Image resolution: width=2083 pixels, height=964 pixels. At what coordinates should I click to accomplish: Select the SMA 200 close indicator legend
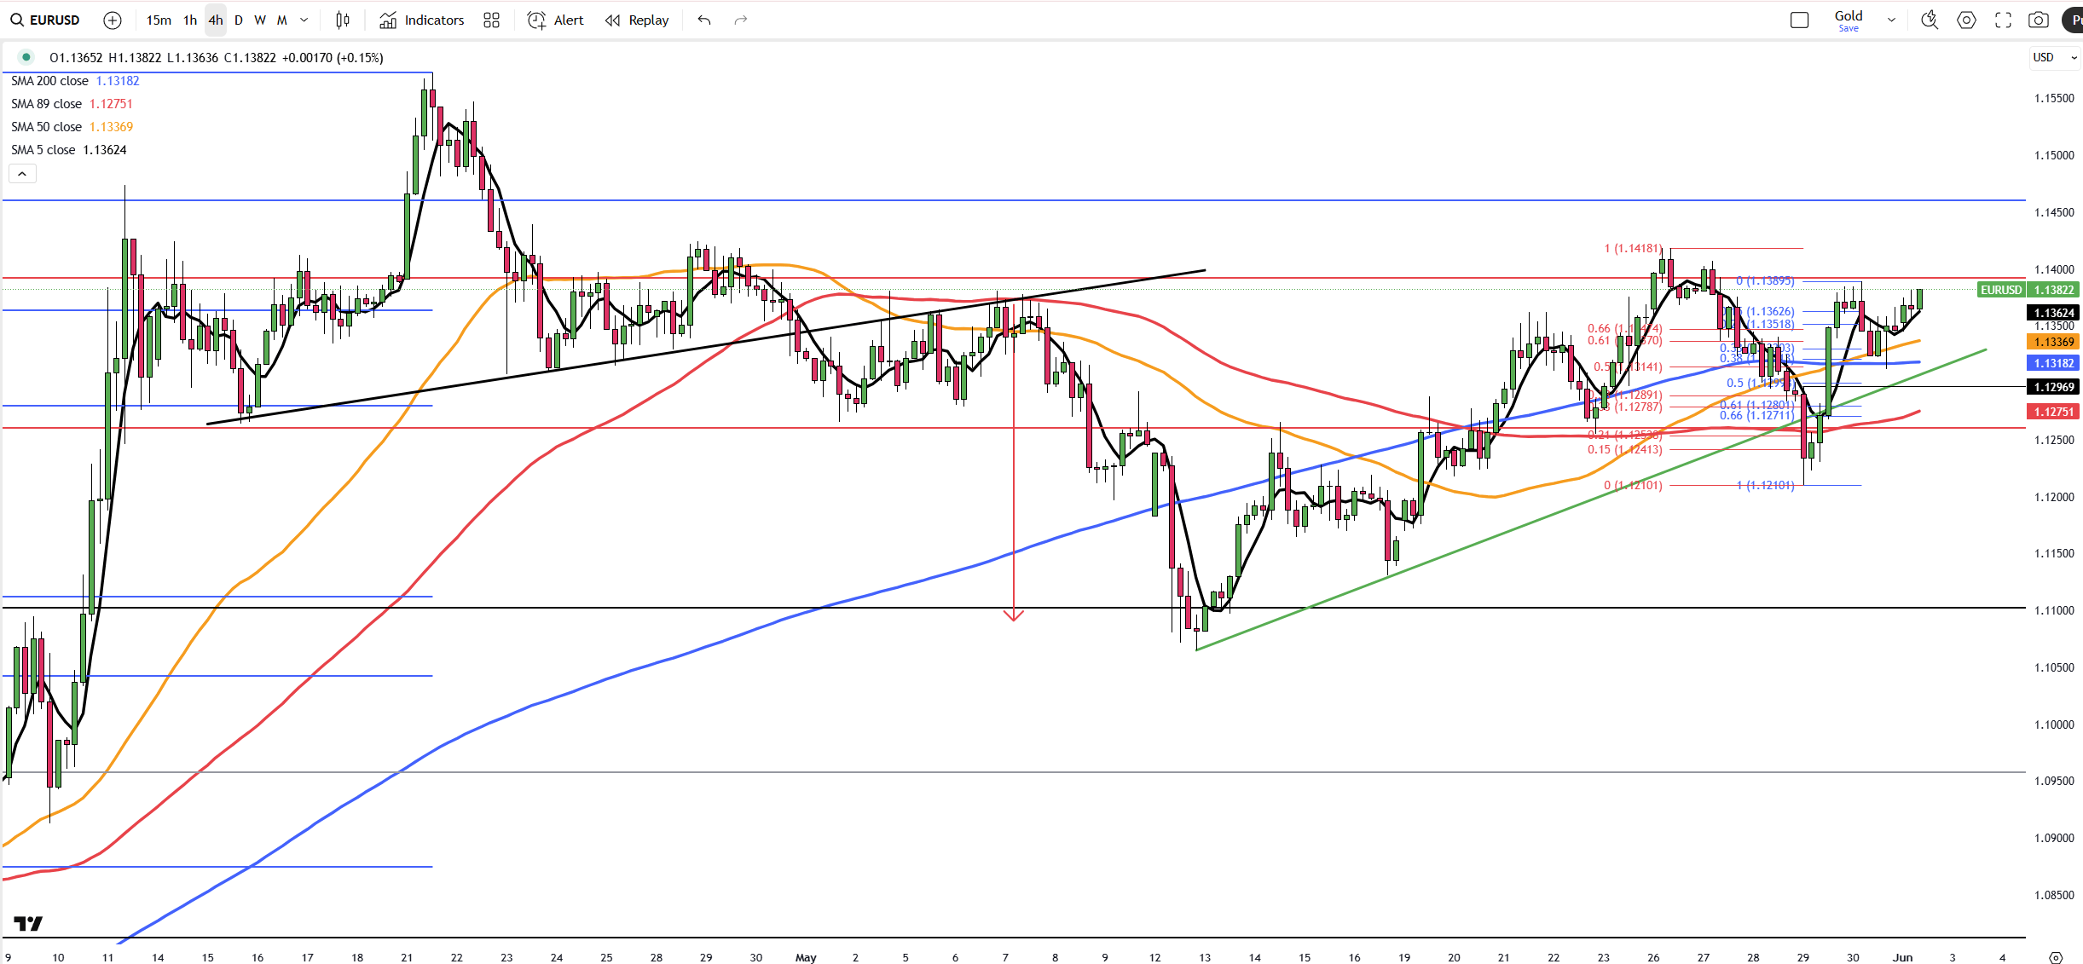point(75,81)
